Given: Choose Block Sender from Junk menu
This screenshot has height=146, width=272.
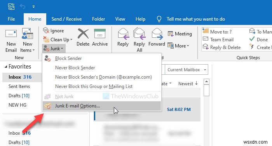Looking at the screenshot, I should tap(102, 58).
